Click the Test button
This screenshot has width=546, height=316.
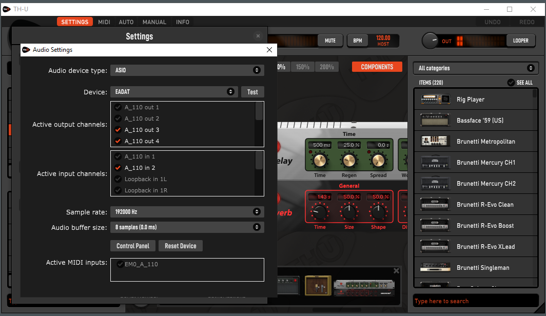point(252,92)
